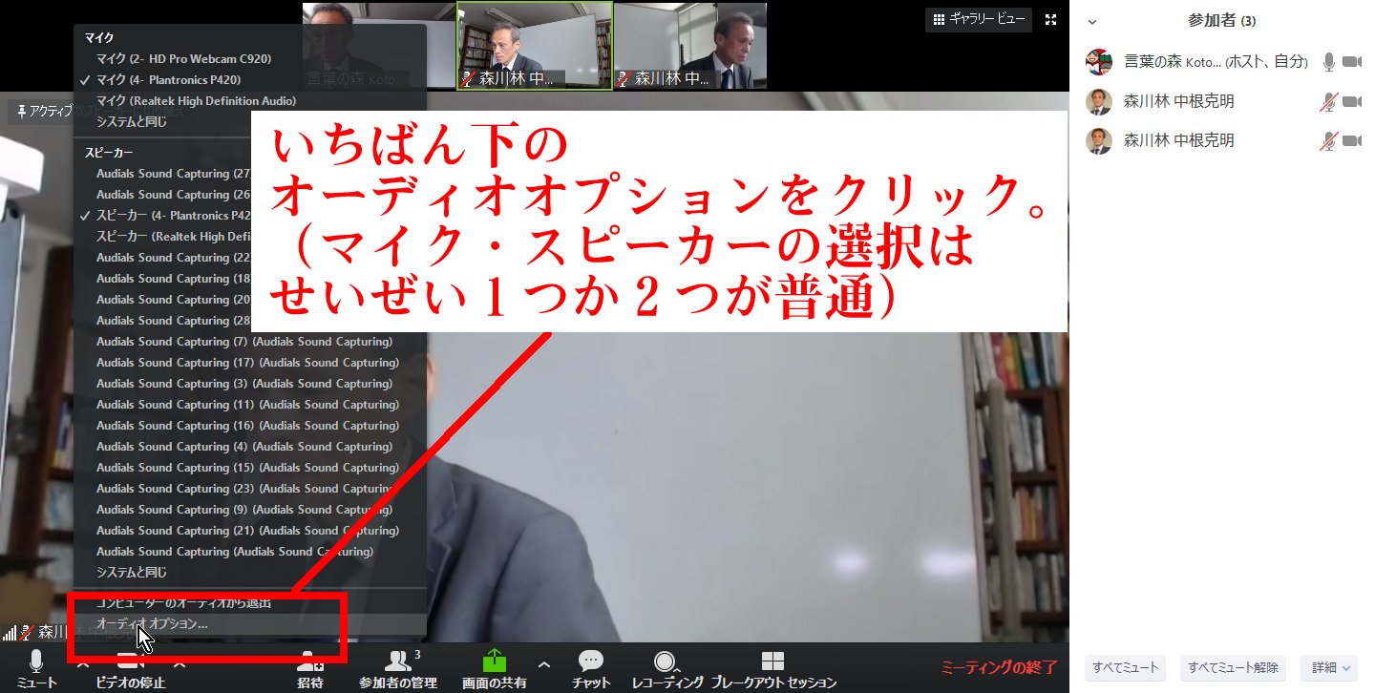Open the チャット chat bubble icon
Screen dimensions: 1375x693
point(591,661)
